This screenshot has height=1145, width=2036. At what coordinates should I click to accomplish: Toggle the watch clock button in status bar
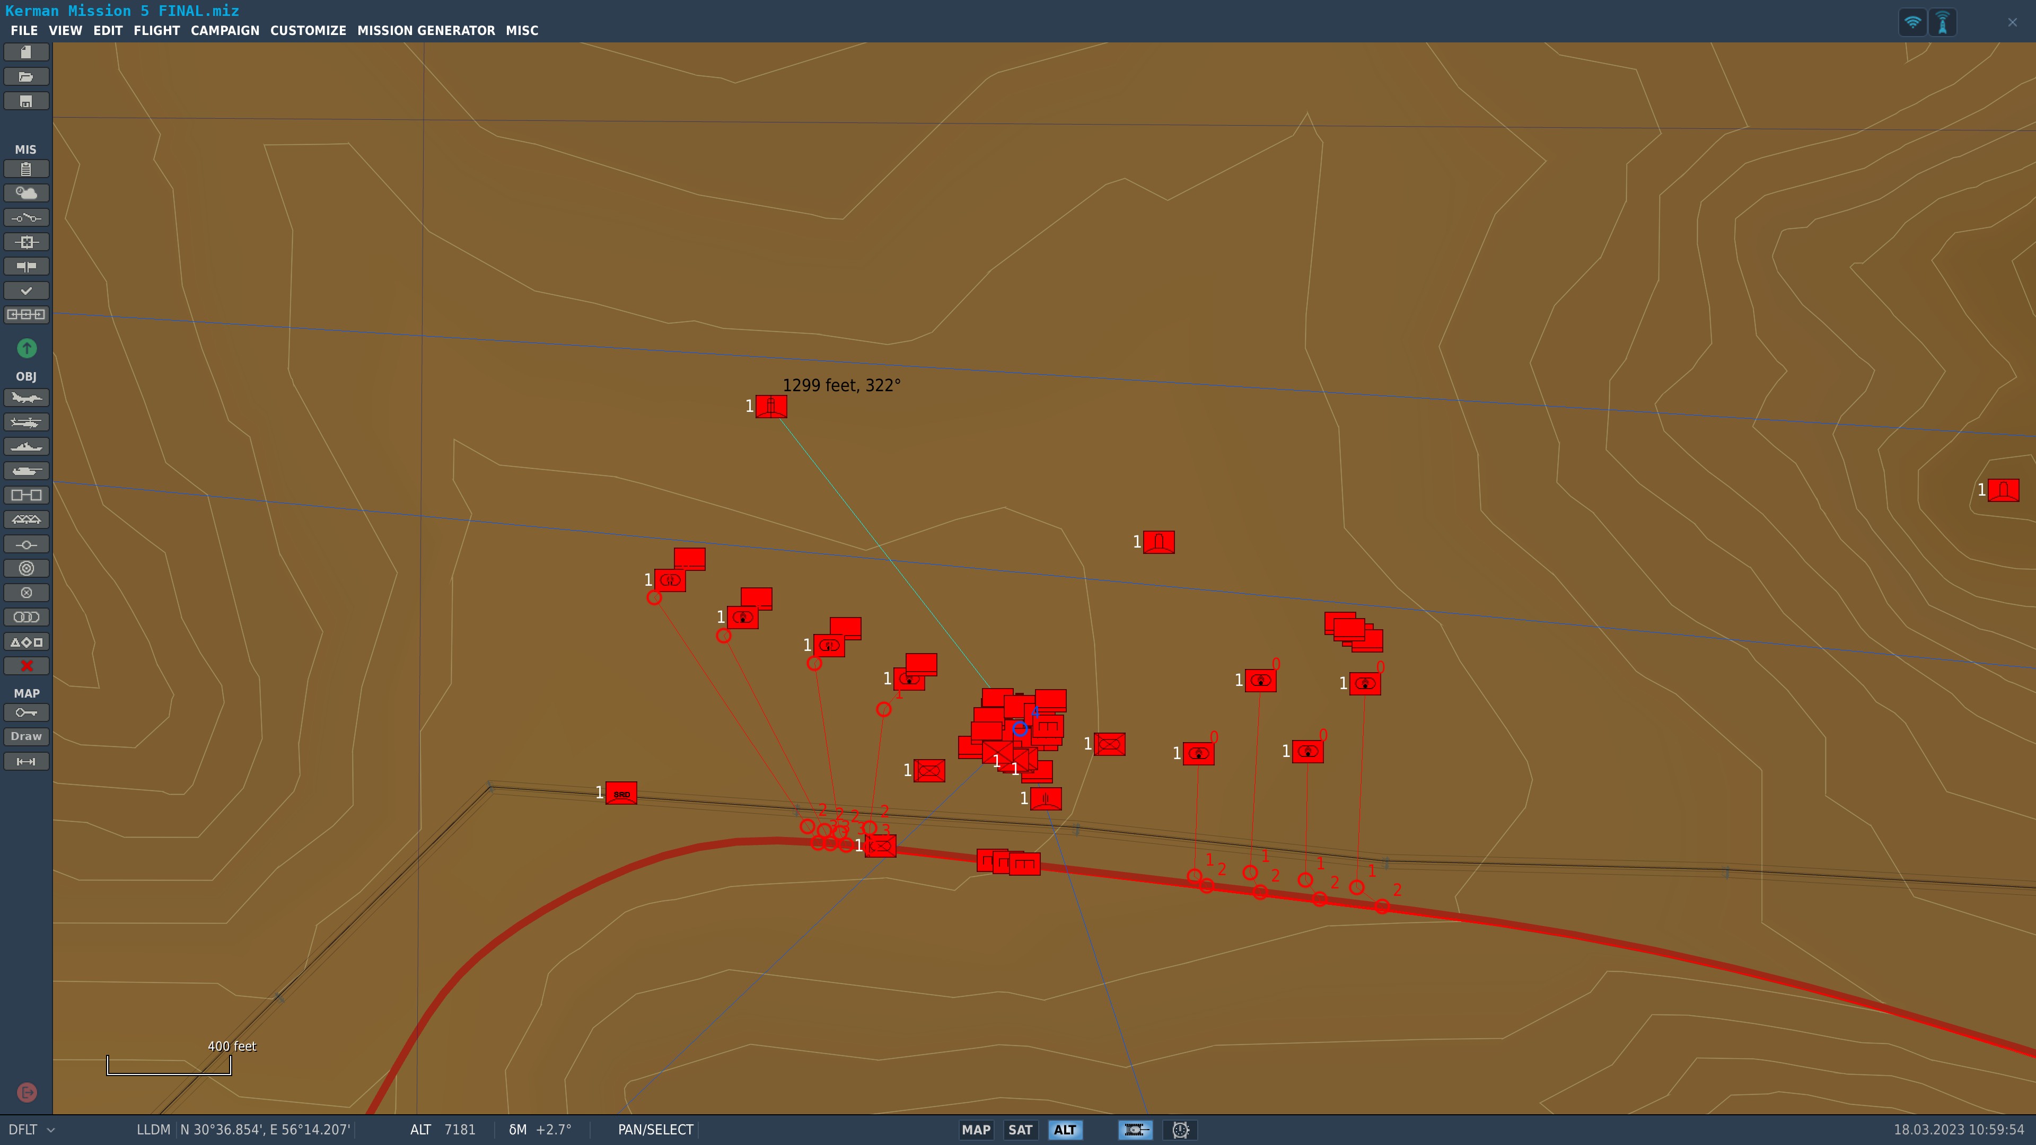point(1180,1130)
